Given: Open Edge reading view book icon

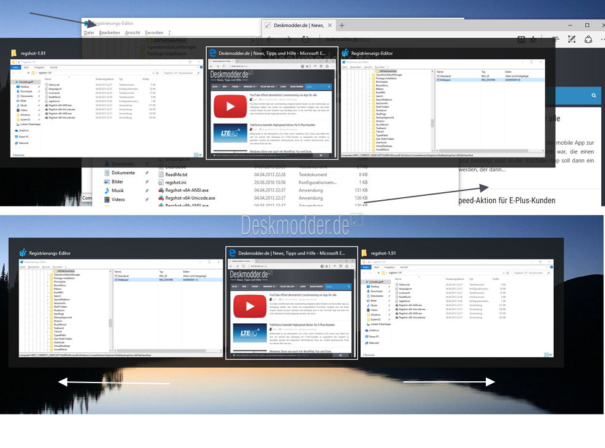Looking at the screenshot, I should (521, 40).
